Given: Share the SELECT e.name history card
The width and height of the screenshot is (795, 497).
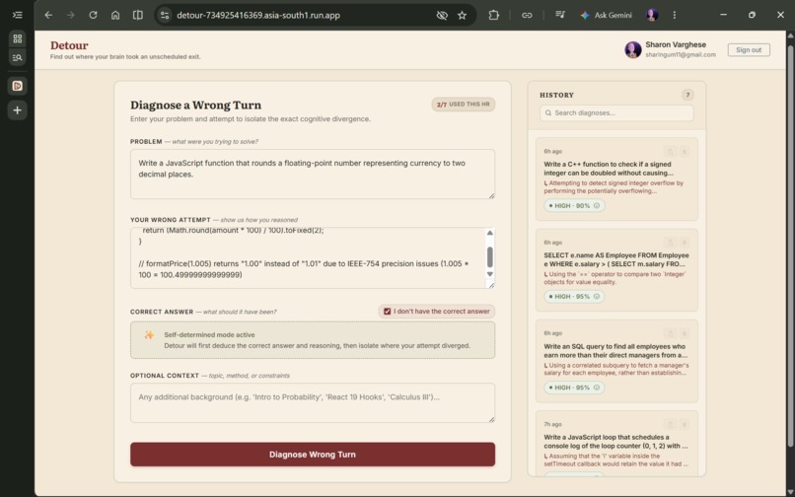Looking at the screenshot, I should (670, 243).
